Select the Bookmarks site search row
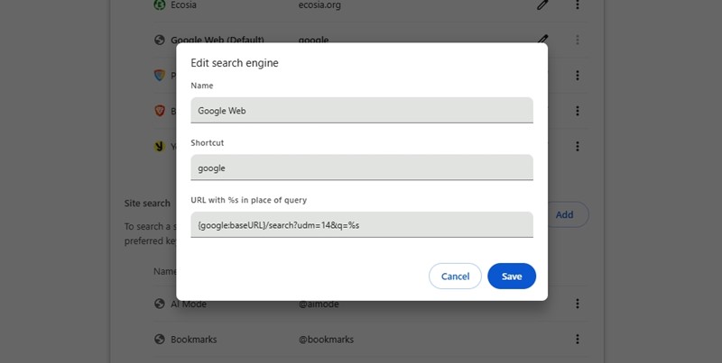 coord(361,340)
